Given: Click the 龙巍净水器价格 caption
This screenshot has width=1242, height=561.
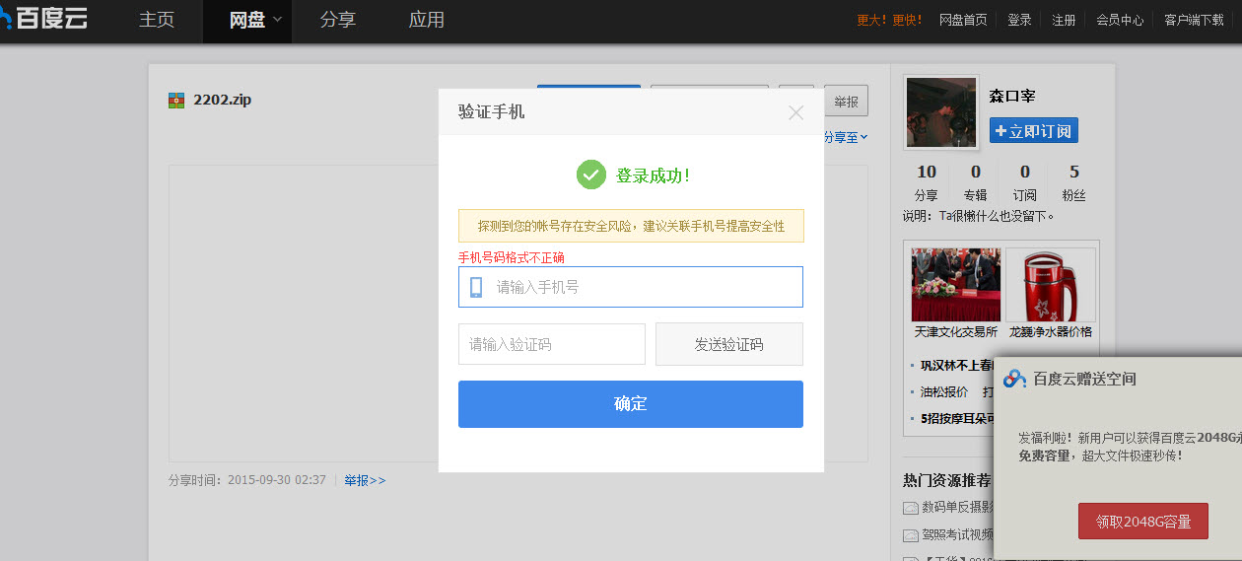Looking at the screenshot, I should [1051, 332].
